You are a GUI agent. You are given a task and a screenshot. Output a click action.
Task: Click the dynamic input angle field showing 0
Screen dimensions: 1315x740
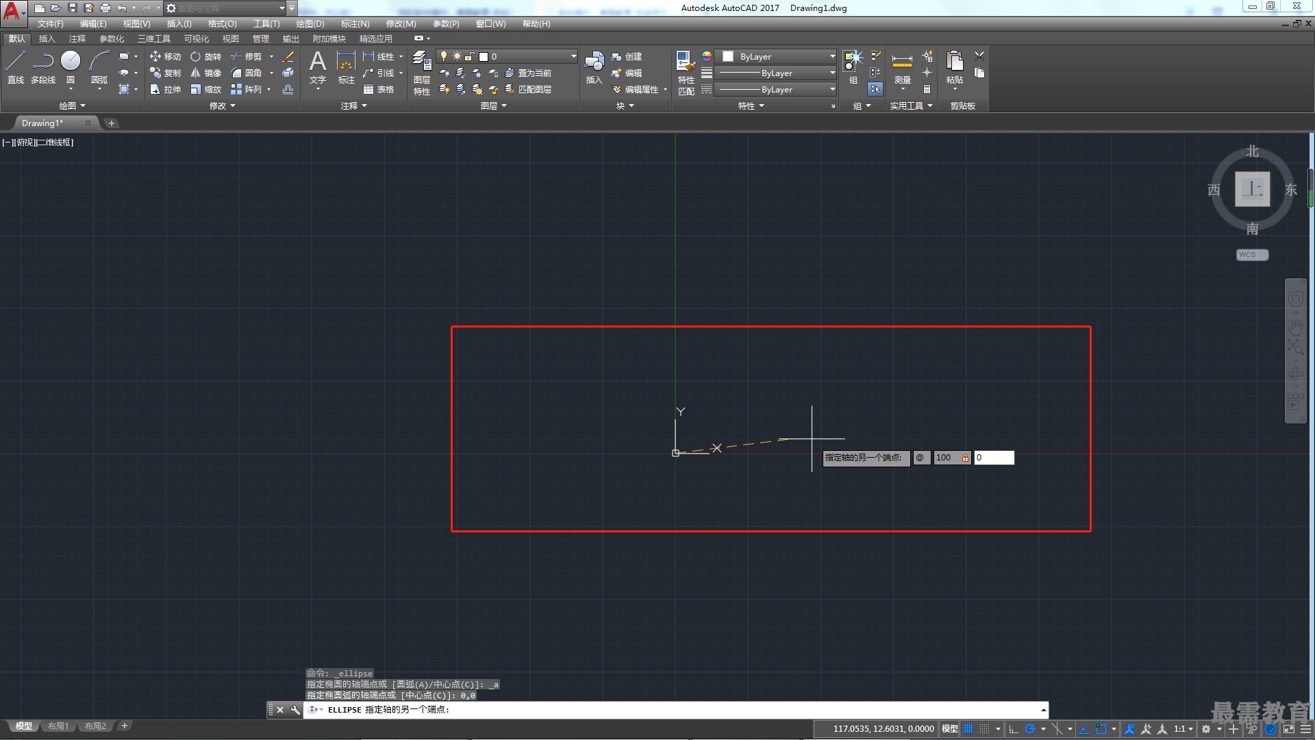click(994, 458)
